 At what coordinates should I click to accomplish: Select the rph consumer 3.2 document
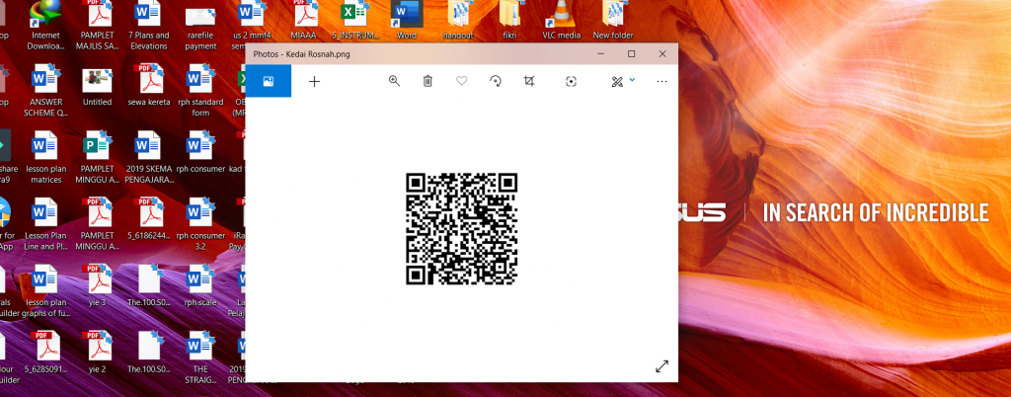[200, 224]
